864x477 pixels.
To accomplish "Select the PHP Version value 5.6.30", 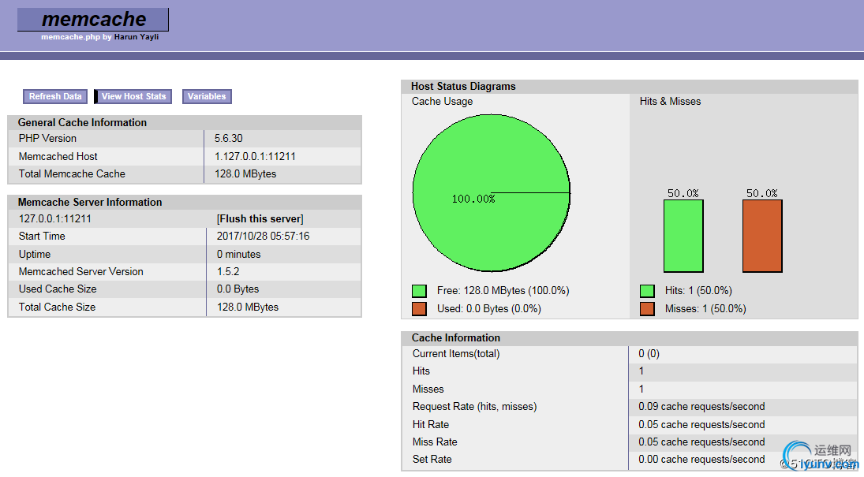I will tap(229, 138).
